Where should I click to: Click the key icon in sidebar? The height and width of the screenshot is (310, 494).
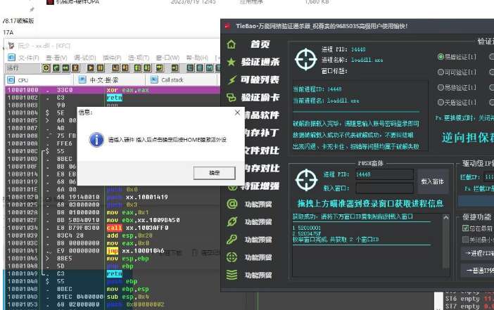point(231,240)
